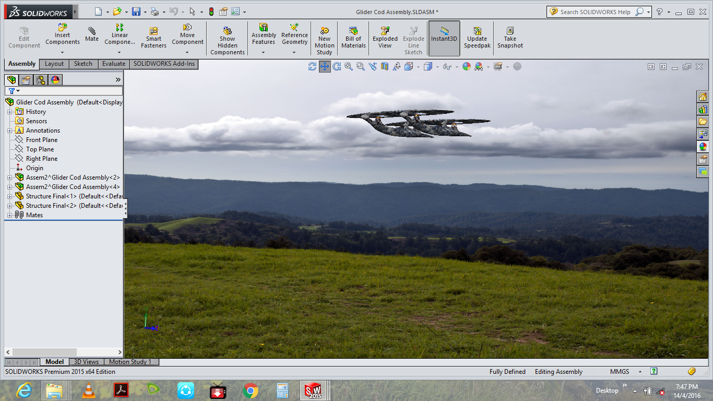Screen dimensions: 713x401
Task: Click Smart Fasteners tool
Action: pos(153,38)
